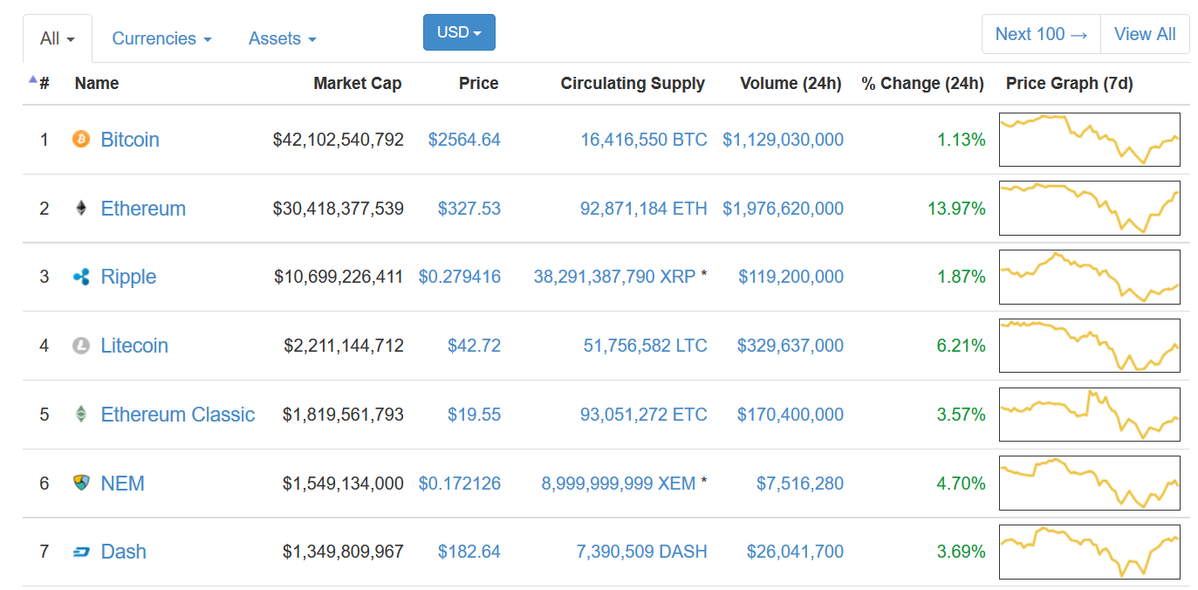Sort by Circulating Supply column header
Image resolution: width=1198 pixels, height=590 pixels.
click(x=633, y=84)
